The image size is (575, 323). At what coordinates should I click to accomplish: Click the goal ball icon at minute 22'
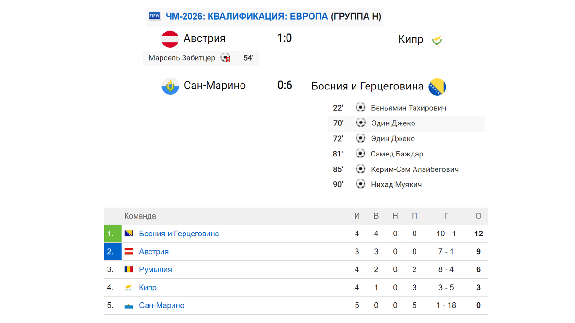click(x=361, y=108)
